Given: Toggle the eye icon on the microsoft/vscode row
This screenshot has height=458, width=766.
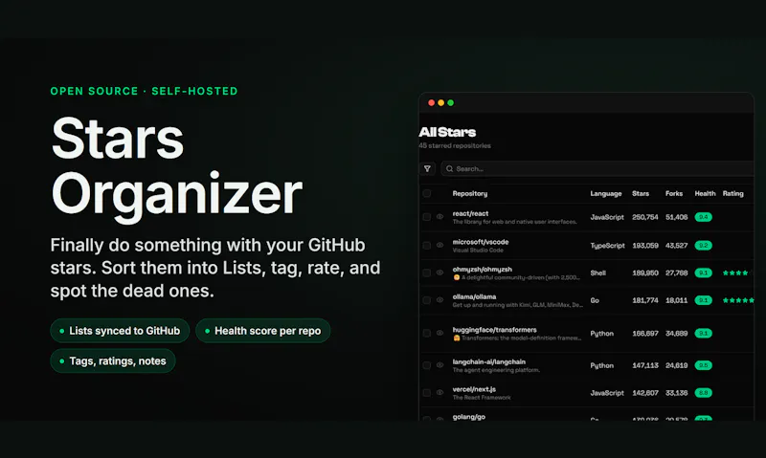Looking at the screenshot, I should click(x=440, y=246).
